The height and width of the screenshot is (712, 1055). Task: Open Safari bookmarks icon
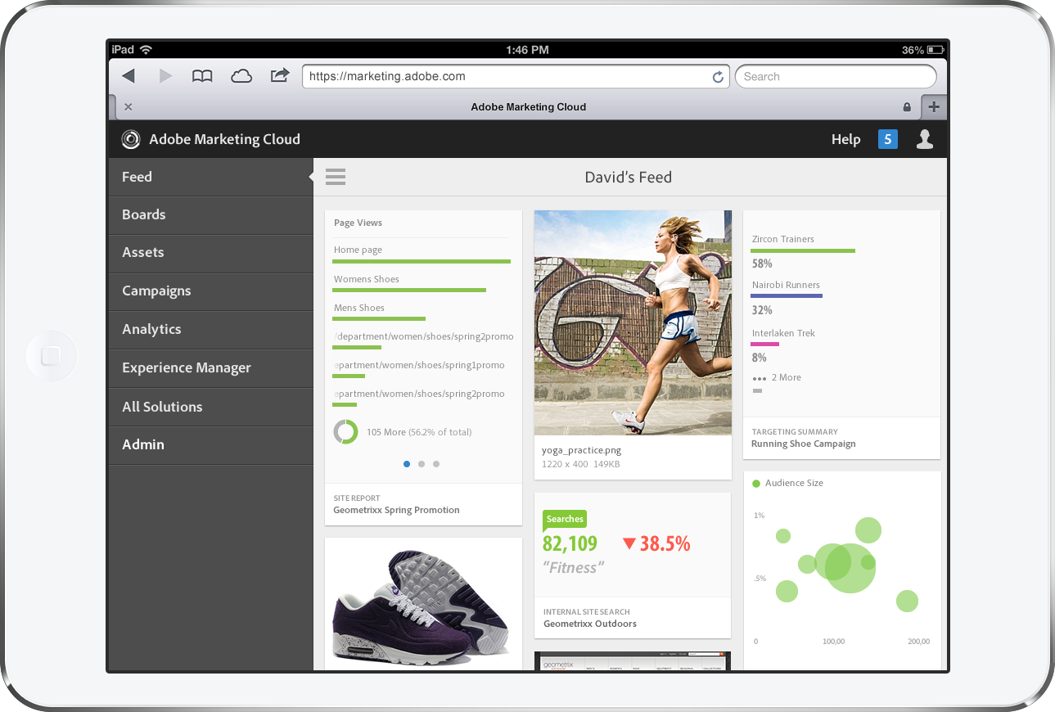tap(201, 75)
